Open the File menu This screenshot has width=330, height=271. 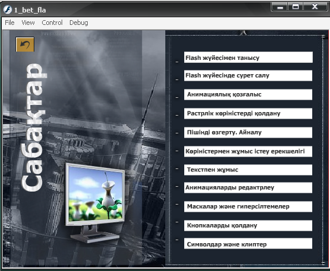tap(9, 23)
